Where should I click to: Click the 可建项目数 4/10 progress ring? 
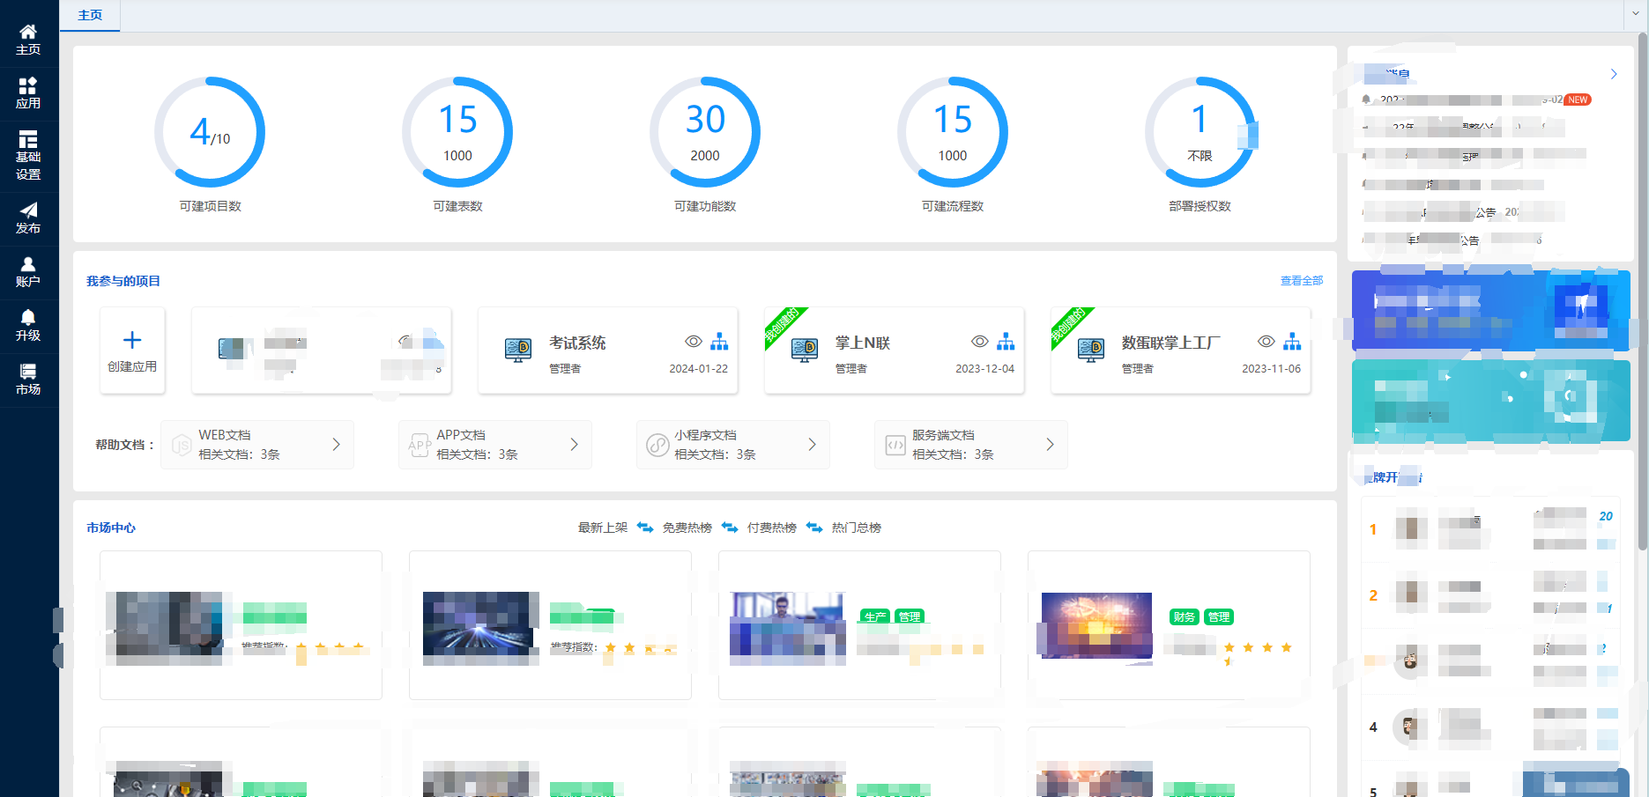pyautogui.click(x=210, y=132)
